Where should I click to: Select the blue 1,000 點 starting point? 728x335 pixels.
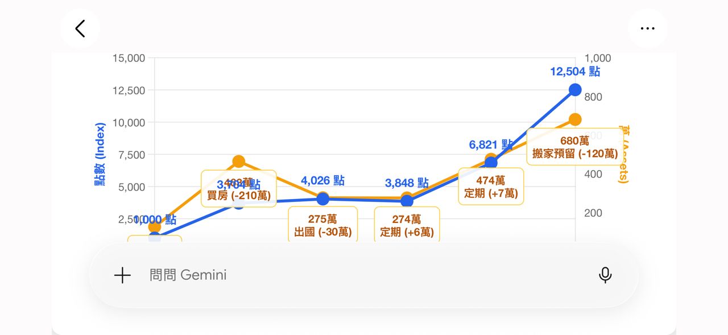155,238
